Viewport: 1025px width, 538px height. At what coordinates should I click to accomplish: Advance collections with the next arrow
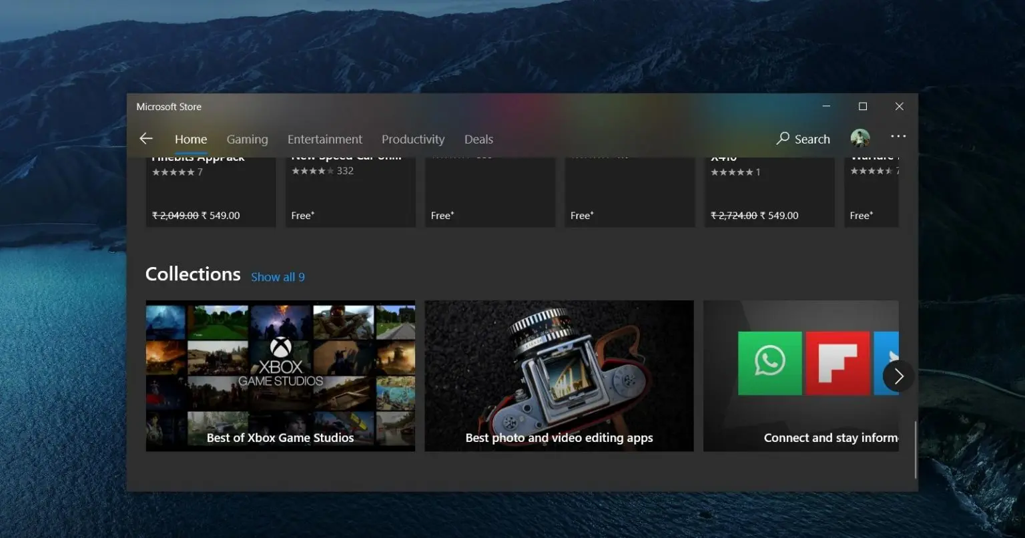(898, 376)
